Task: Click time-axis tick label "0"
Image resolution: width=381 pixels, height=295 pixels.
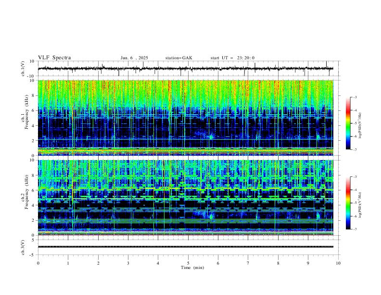Action: (38, 263)
